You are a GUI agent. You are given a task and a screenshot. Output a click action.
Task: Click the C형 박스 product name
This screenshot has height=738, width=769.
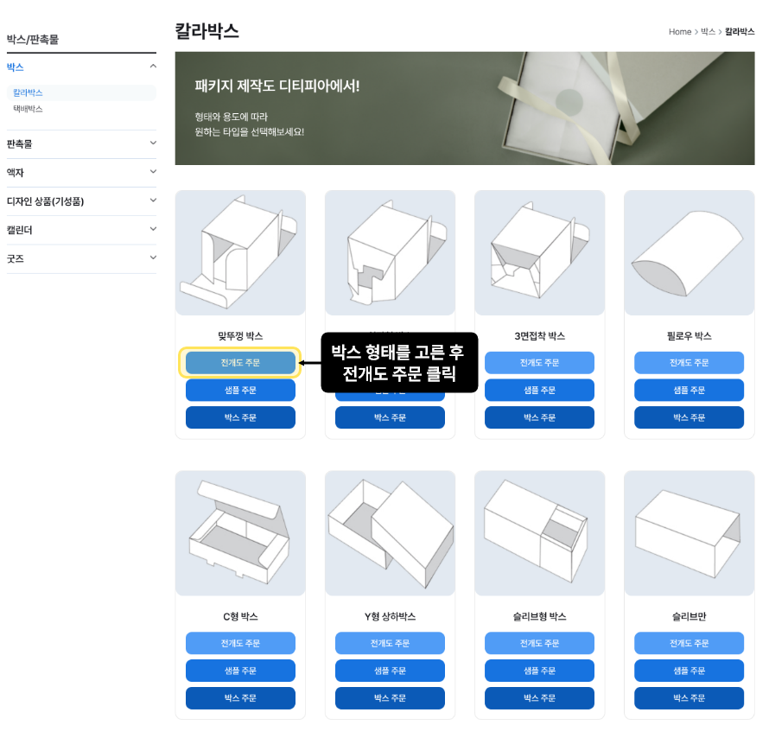(x=240, y=616)
